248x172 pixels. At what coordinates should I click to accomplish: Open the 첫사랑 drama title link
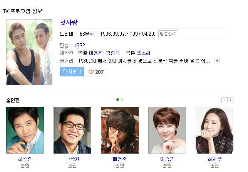69,23
